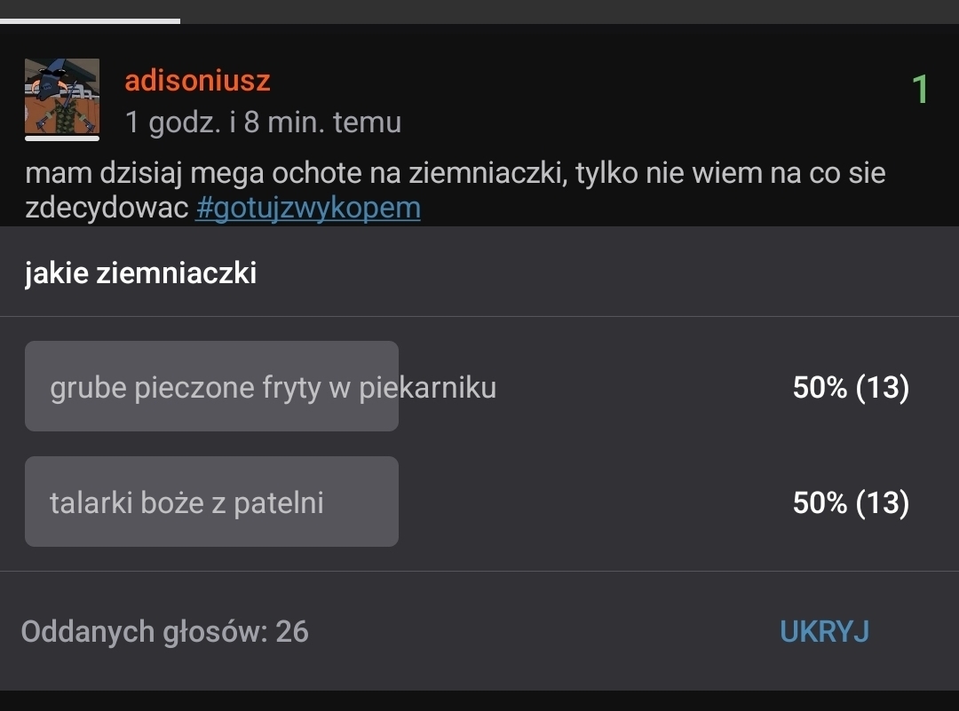The image size is (959, 711).
Task: Click the fryty option's 50% (13) result
Action: pyautogui.click(x=851, y=388)
